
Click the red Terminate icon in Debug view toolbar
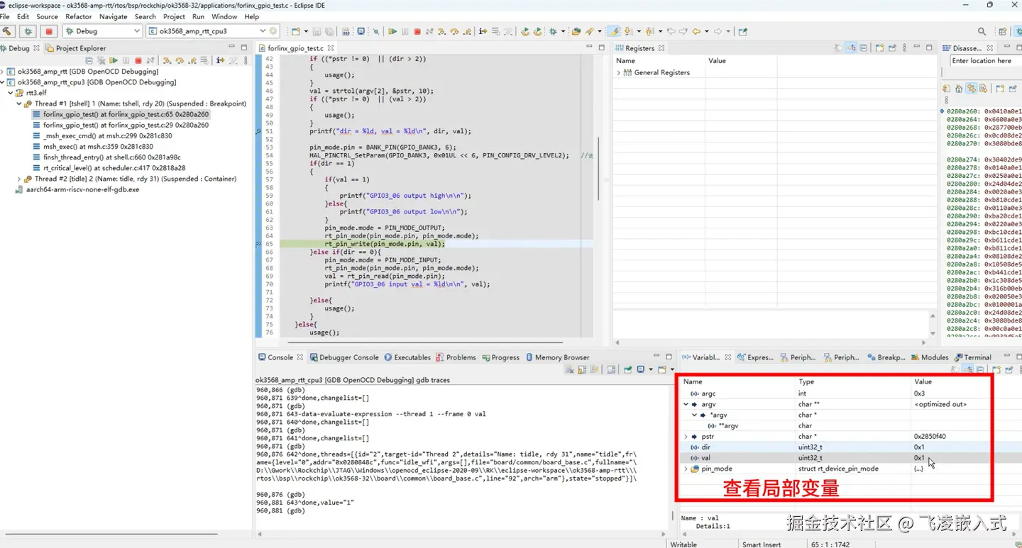coord(138,61)
